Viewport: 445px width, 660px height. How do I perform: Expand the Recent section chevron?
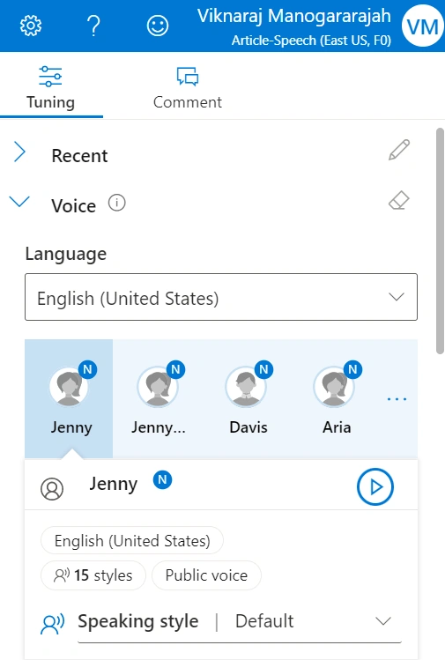coord(19,152)
